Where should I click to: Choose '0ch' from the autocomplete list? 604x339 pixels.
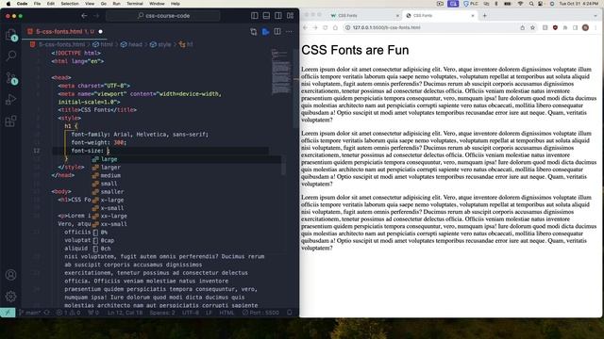(x=186, y=249)
